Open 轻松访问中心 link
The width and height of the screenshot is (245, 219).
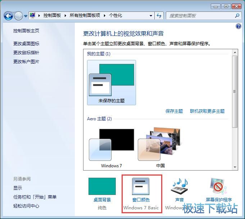pos(26,206)
